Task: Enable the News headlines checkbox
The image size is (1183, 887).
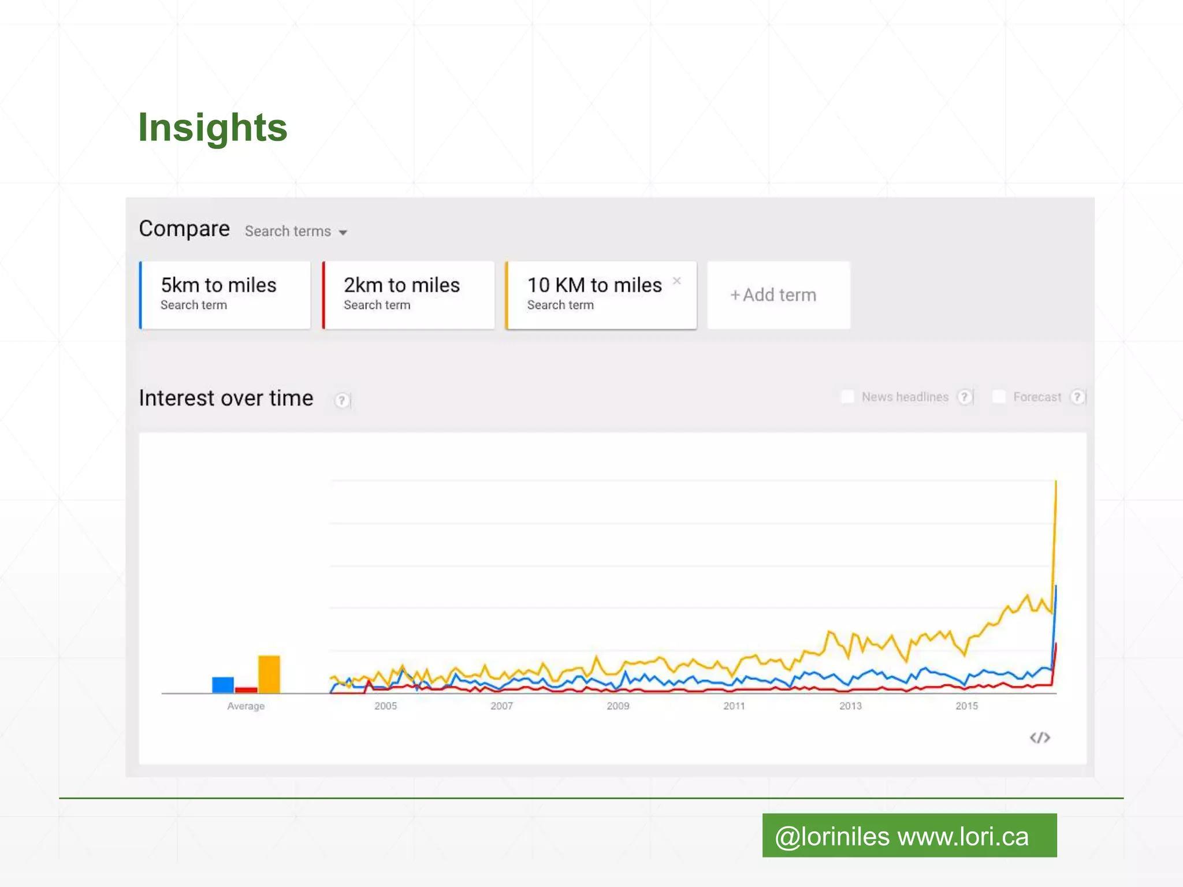Action: pyautogui.click(x=847, y=397)
